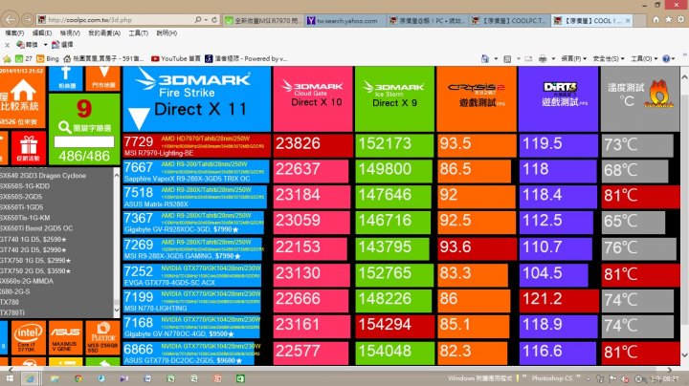Image resolution: width=689 pixels, height=386 pixels.
Task: Click the EVGA GTX770-4GD5-SC ACX row
Action: pos(192,275)
